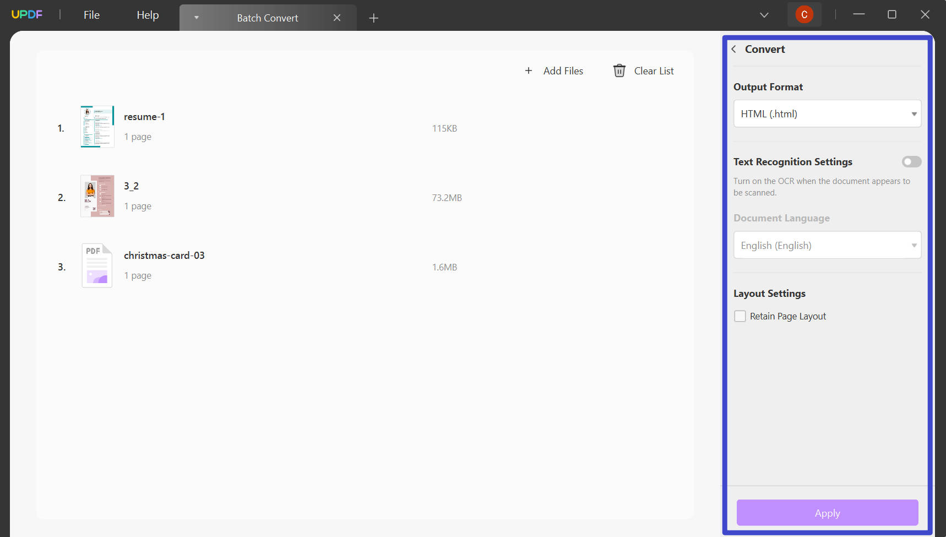The height and width of the screenshot is (537, 946).
Task: Enable OCR text recognition
Action: click(911, 161)
